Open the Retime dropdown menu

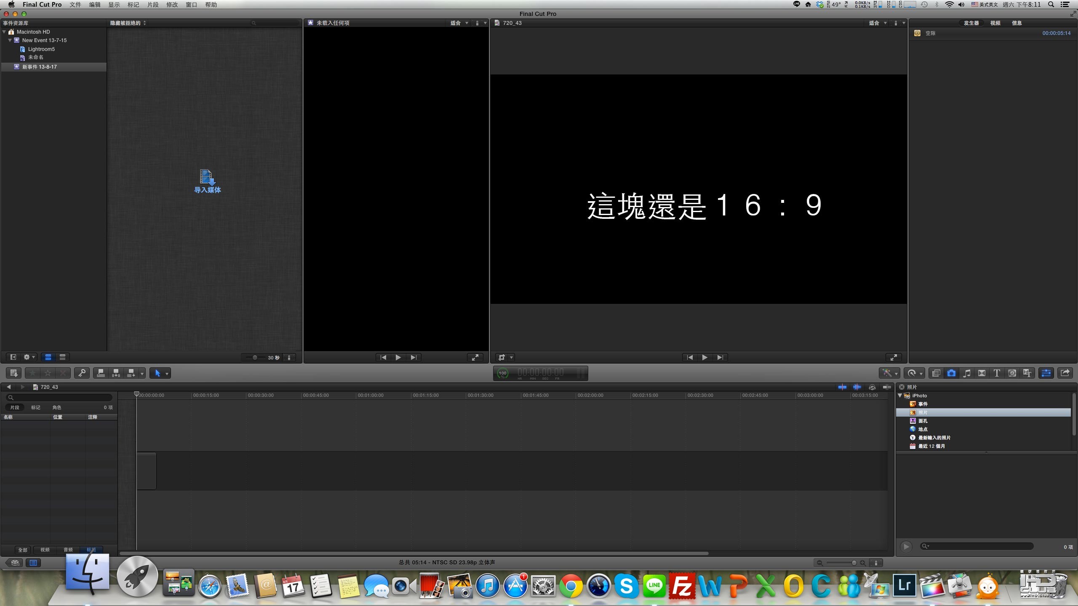(x=914, y=373)
